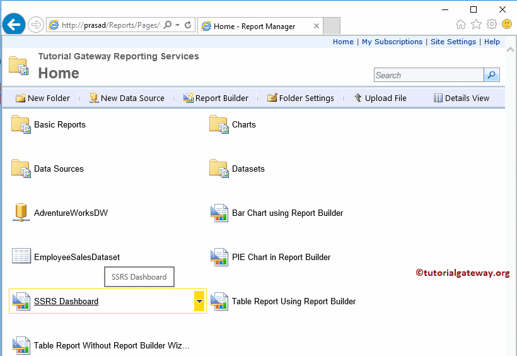Open the Charts folder name
Screen dimensions: 517x356
pos(243,124)
